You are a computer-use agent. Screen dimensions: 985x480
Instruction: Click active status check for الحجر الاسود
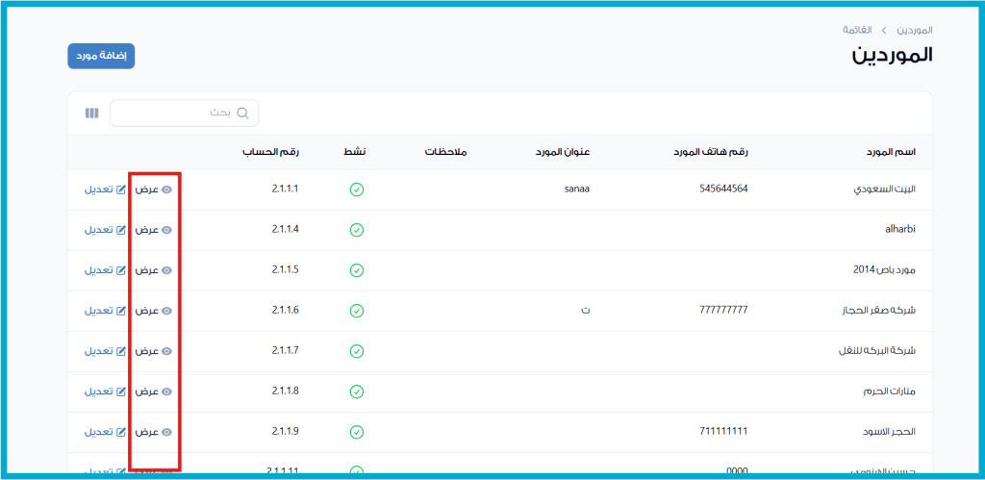pos(356,432)
